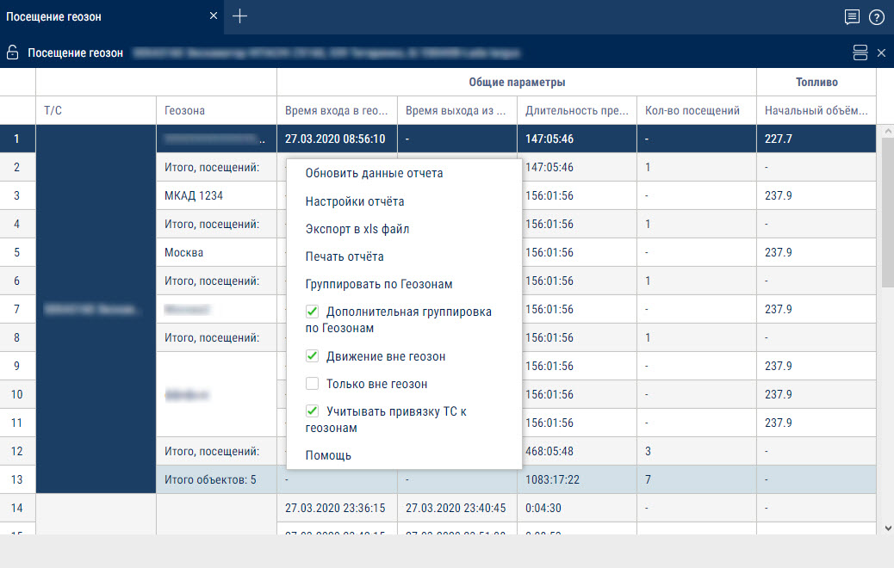Add a new tab with the plus icon

tap(240, 16)
